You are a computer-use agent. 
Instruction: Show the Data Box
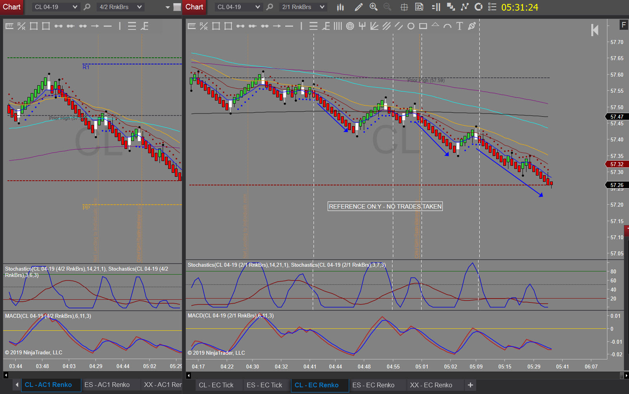(x=420, y=7)
